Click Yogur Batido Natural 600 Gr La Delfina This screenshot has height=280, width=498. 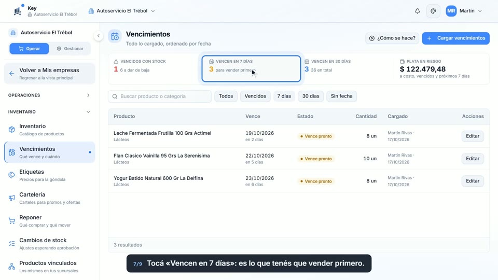(158, 178)
